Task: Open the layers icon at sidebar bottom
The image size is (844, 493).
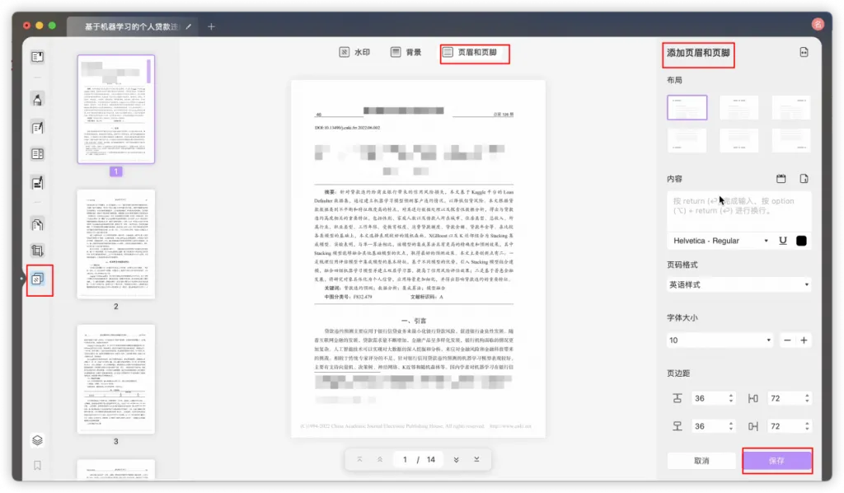Action: [37, 440]
